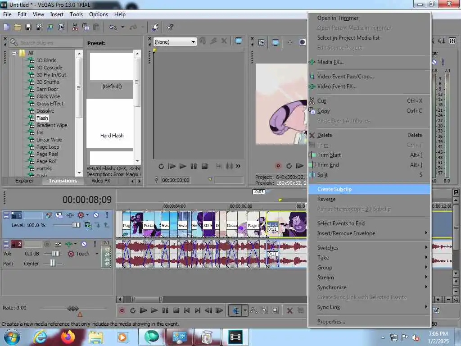
Task: Expand Insert/Remove Envelope submenu
Action: click(x=369, y=233)
